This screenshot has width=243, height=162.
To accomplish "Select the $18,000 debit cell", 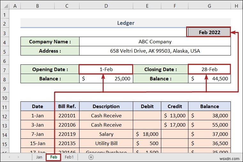I will [x=147, y=134].
